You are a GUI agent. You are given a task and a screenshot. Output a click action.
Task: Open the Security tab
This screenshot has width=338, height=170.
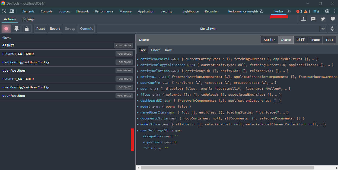click(x=166, y=11)
